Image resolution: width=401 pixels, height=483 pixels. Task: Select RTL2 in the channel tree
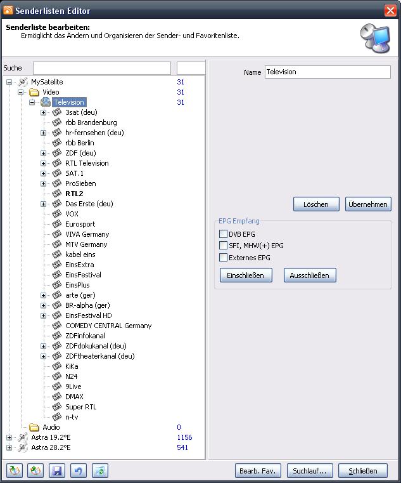click(74, 194)
